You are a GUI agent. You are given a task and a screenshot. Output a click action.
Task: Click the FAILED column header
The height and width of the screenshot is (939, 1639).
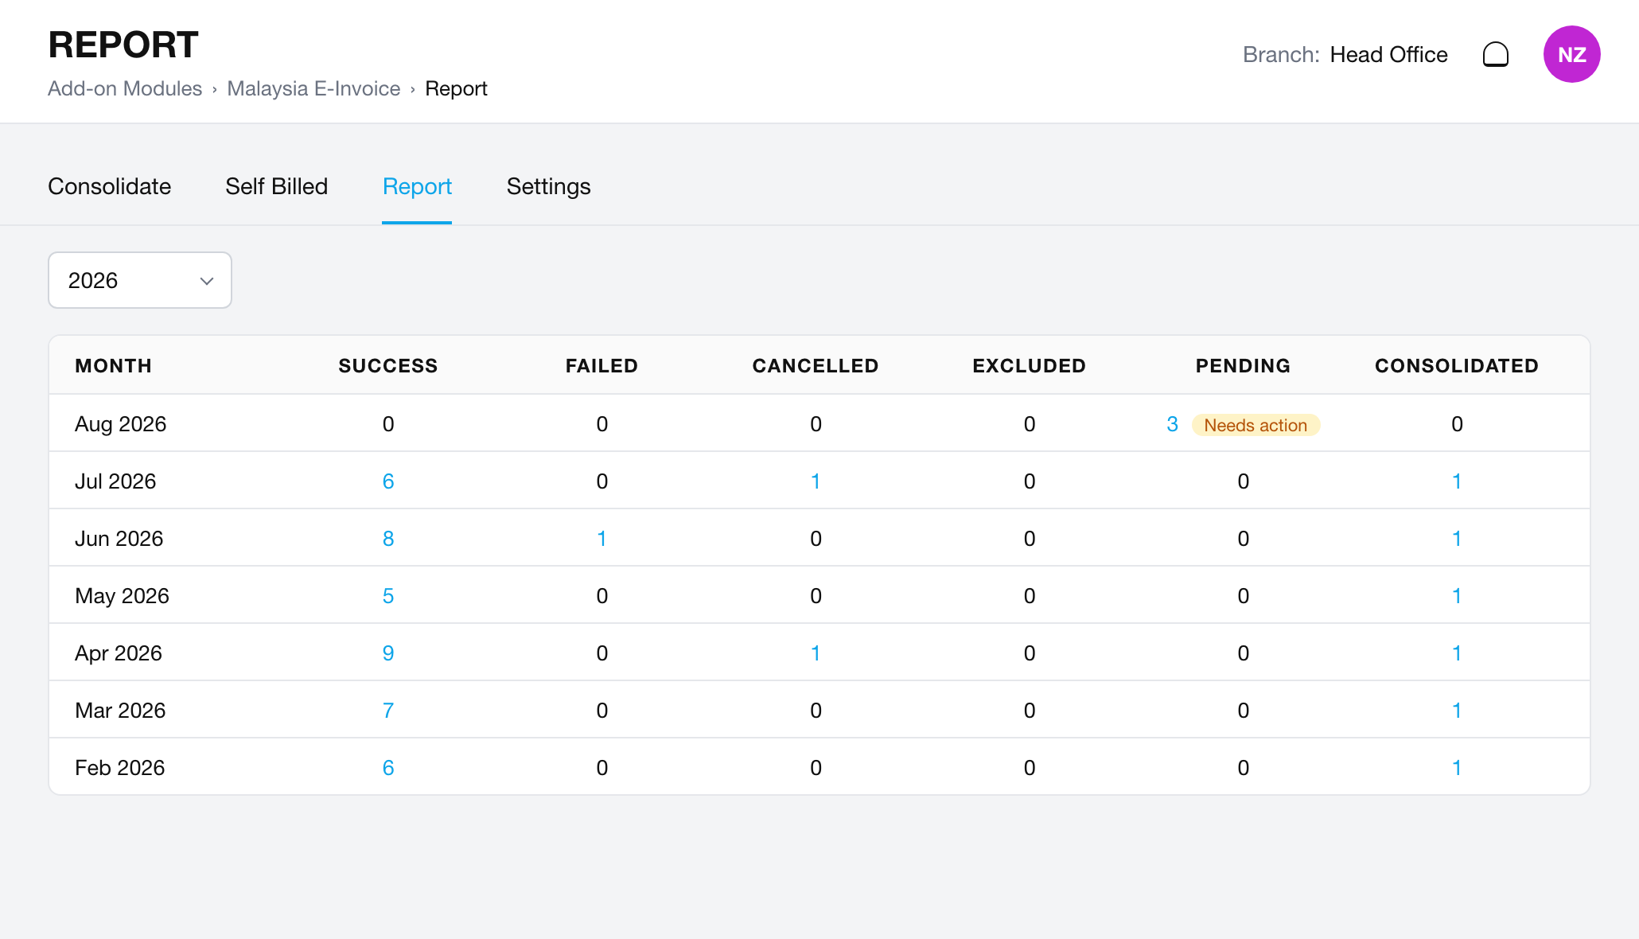(x=602, y=366)
